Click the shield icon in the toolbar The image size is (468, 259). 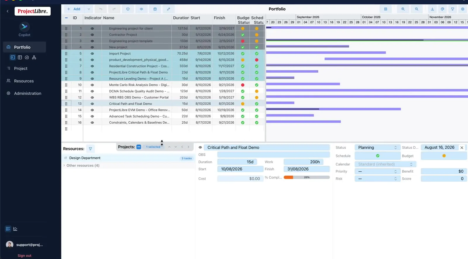tap(128, 9)
